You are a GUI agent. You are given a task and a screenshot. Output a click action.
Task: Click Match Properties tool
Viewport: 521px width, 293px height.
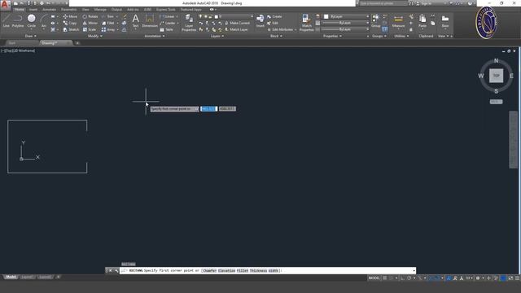click(306, 23)
